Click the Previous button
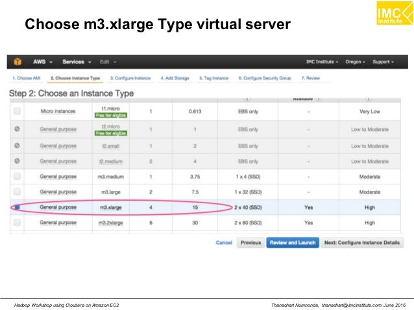Image resolution: width=414 pixels, height=310 pixels. 251,243
